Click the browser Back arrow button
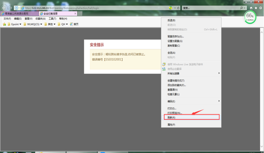This screenshot has width=264, height=153. point(4,8)
